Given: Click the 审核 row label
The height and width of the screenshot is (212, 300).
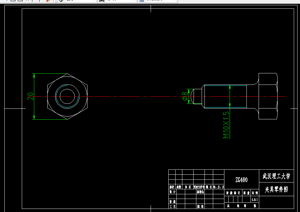Looking at the screenshot, I should [172, 201].
